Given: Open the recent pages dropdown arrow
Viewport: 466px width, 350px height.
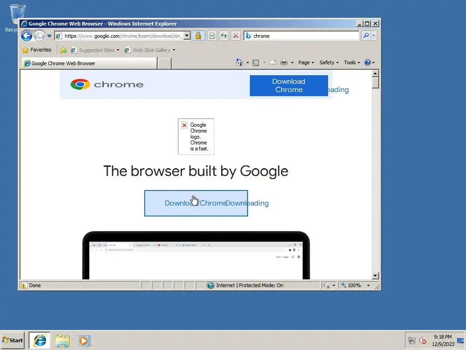Looking at the screenshot, I should click(49, 36).
